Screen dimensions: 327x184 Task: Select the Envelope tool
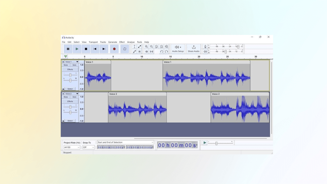(140, 47)
